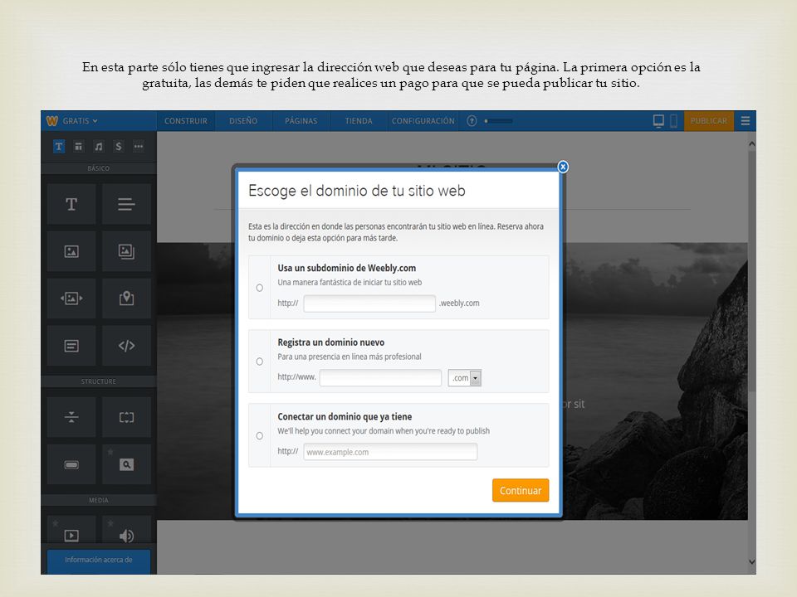Screen dimensions: 797x597
Task: Click the 'Conectar un dominio que ya tiene' heading
Action: tap(345, 417)
